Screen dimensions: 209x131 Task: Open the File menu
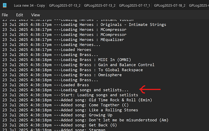coord(5,15)
